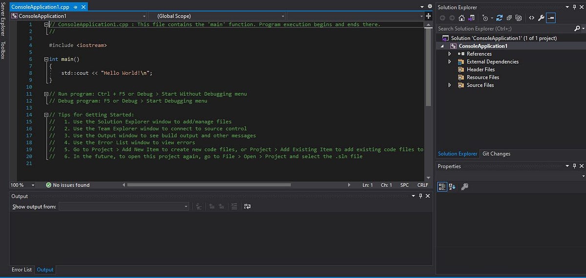Toggle Alphabetical sort in Properties panel

tap(452, 186)
